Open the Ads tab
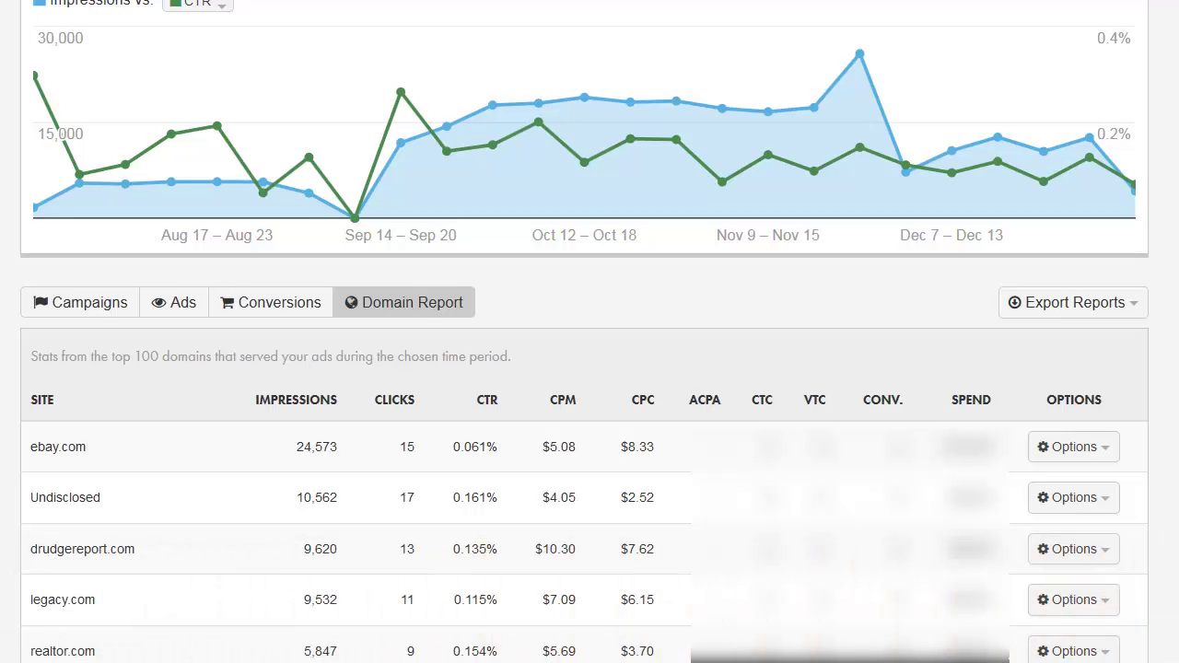This screenshot has height=663, width=1179. pyautogui.click(x=174, y=302)
